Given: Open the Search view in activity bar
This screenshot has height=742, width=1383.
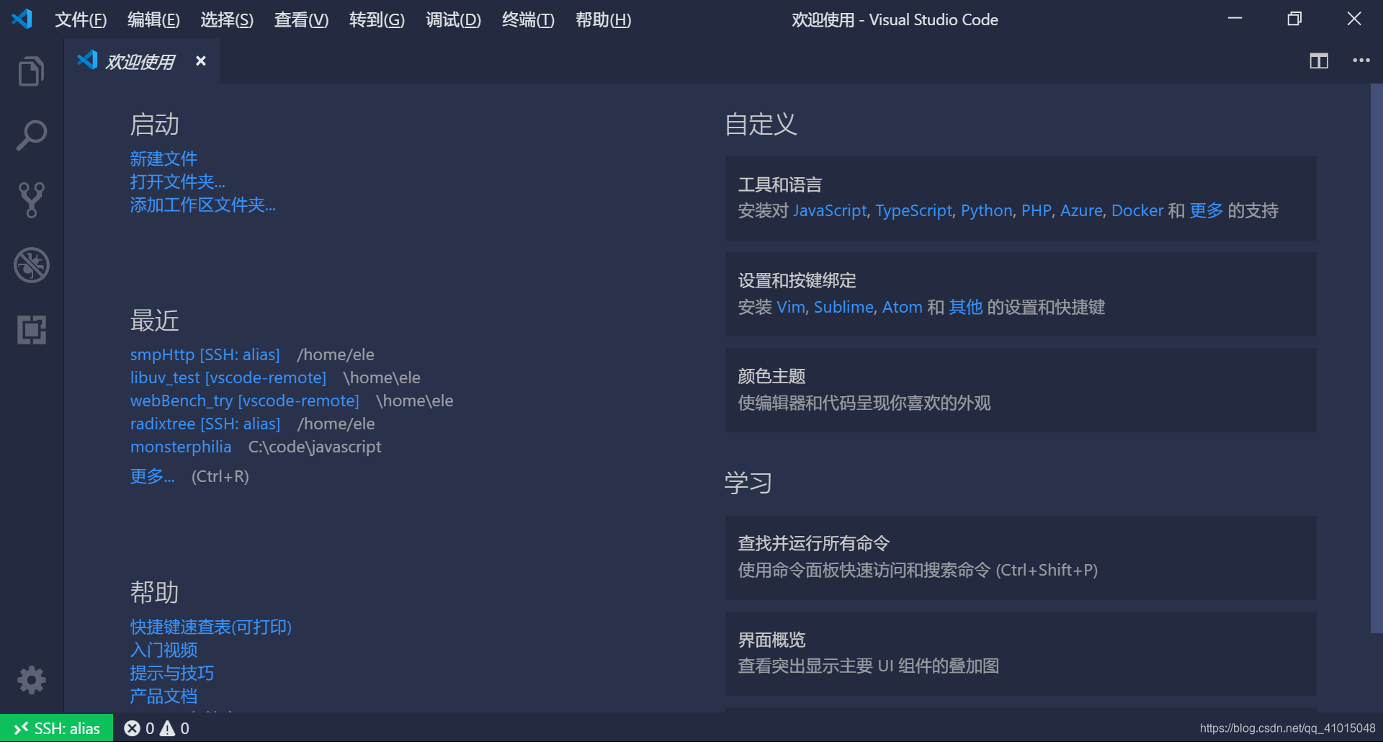Looking at the screenshot, I should 32,135.
